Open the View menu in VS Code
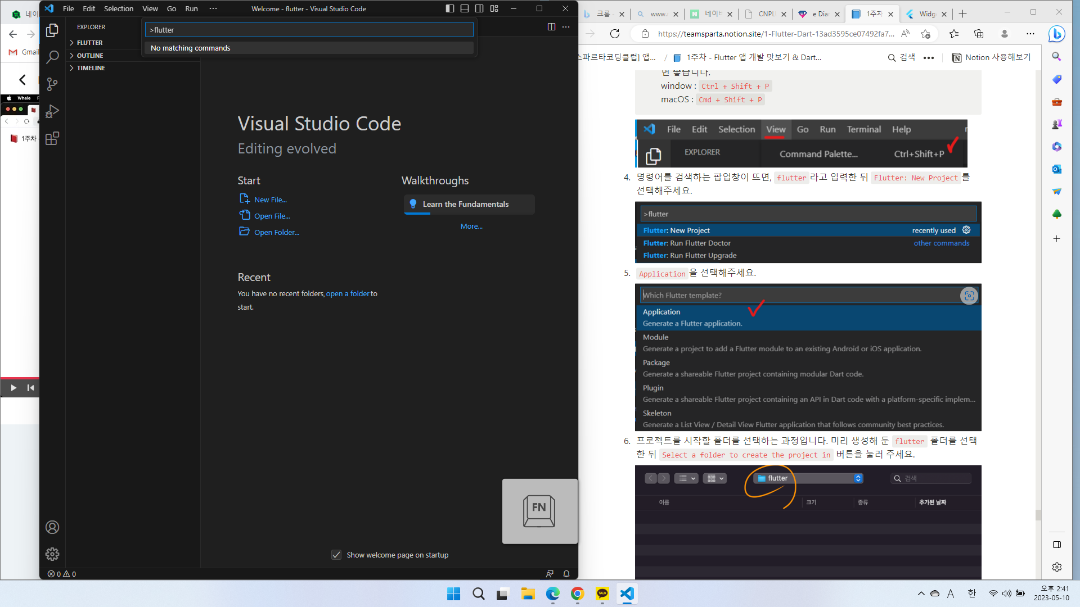The height and width of the screenshot is (607, 1080). pos(150,8)
